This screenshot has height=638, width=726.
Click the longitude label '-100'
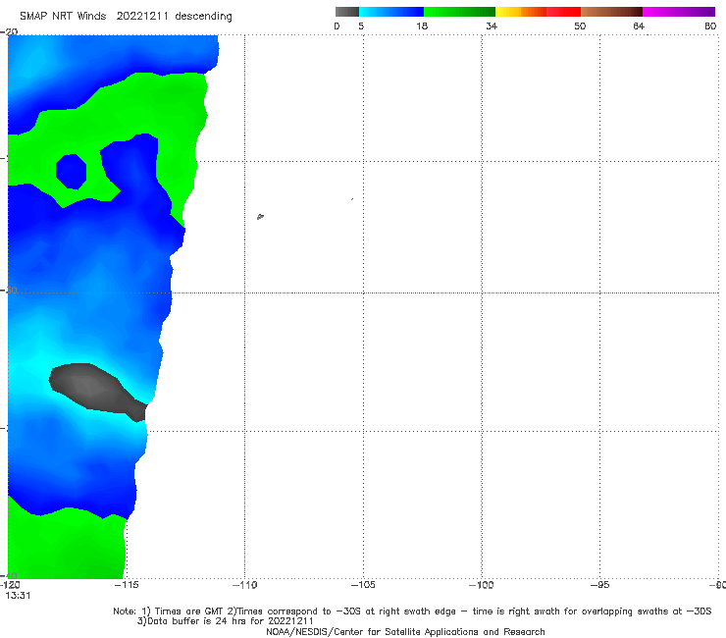click(482, 585)
